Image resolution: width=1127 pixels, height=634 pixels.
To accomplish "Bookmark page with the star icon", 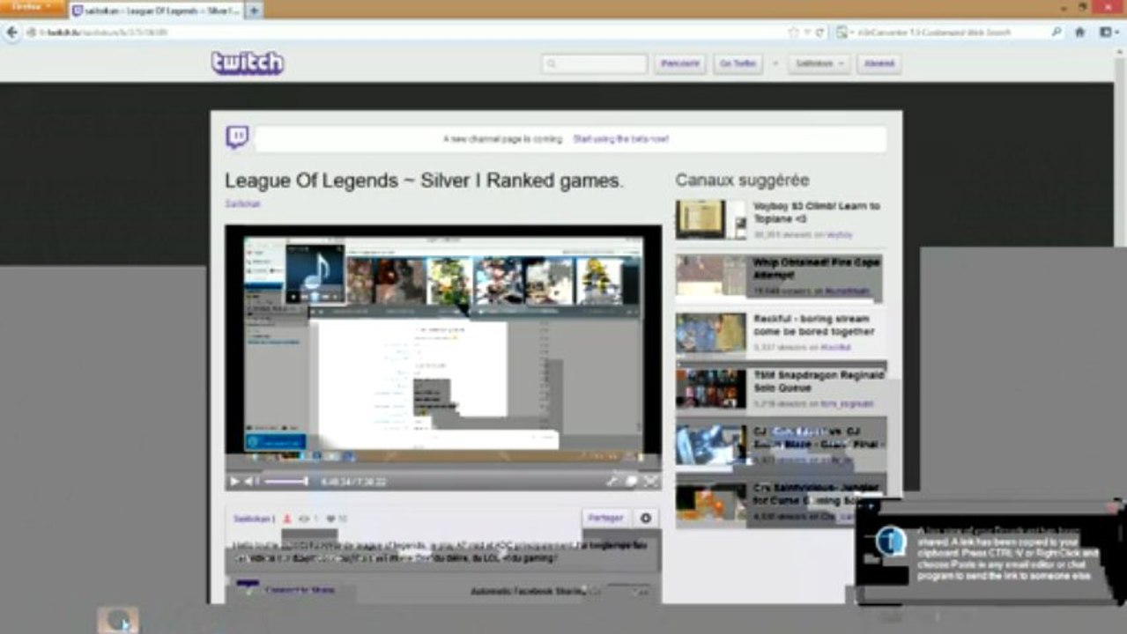I will pyautogui.click(x=794, y=32).
